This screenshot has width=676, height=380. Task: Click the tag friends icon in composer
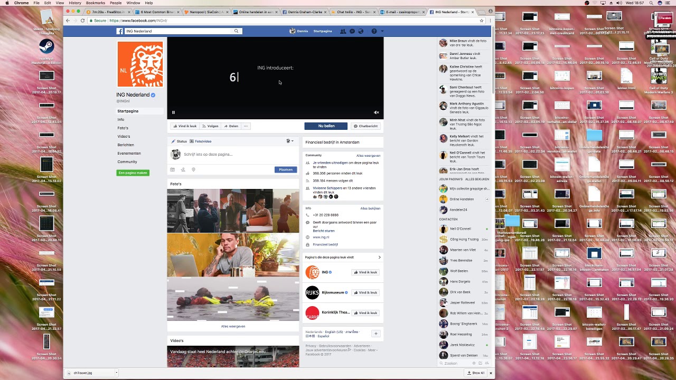coord(183,169)
